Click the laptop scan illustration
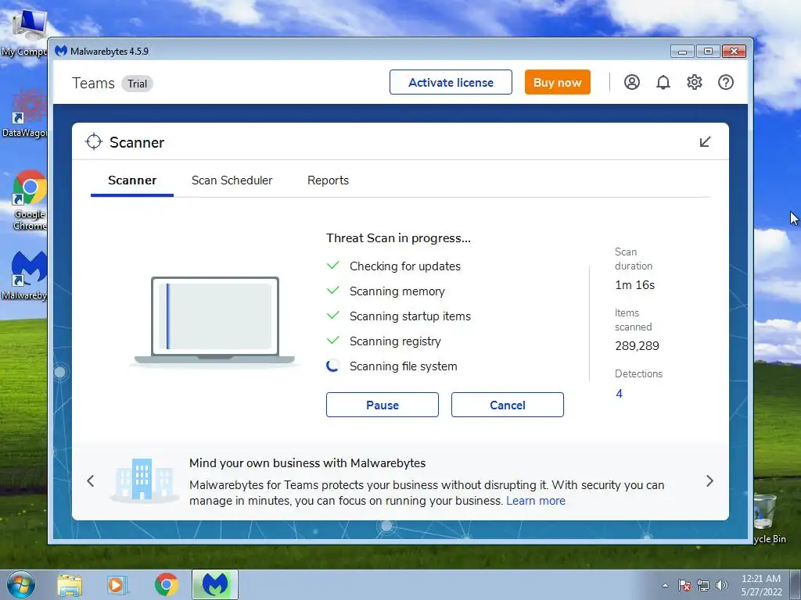The height and width of the screenshot is (600, 801). [x=214, y=321]
